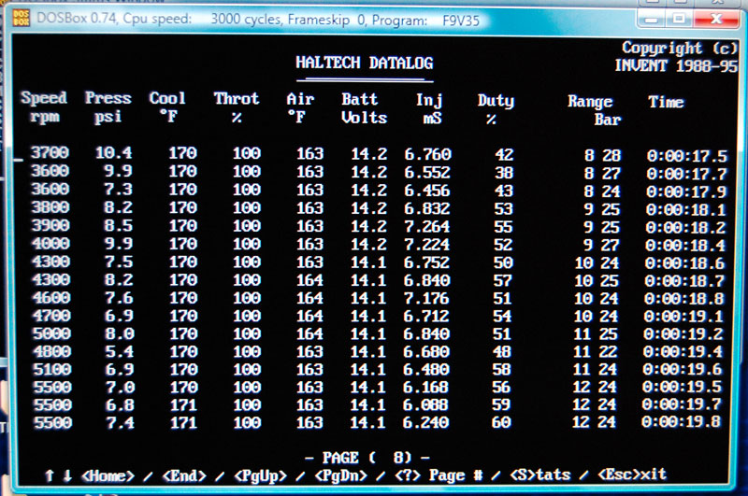Click the Speed rpm column header

coord(44,106)
